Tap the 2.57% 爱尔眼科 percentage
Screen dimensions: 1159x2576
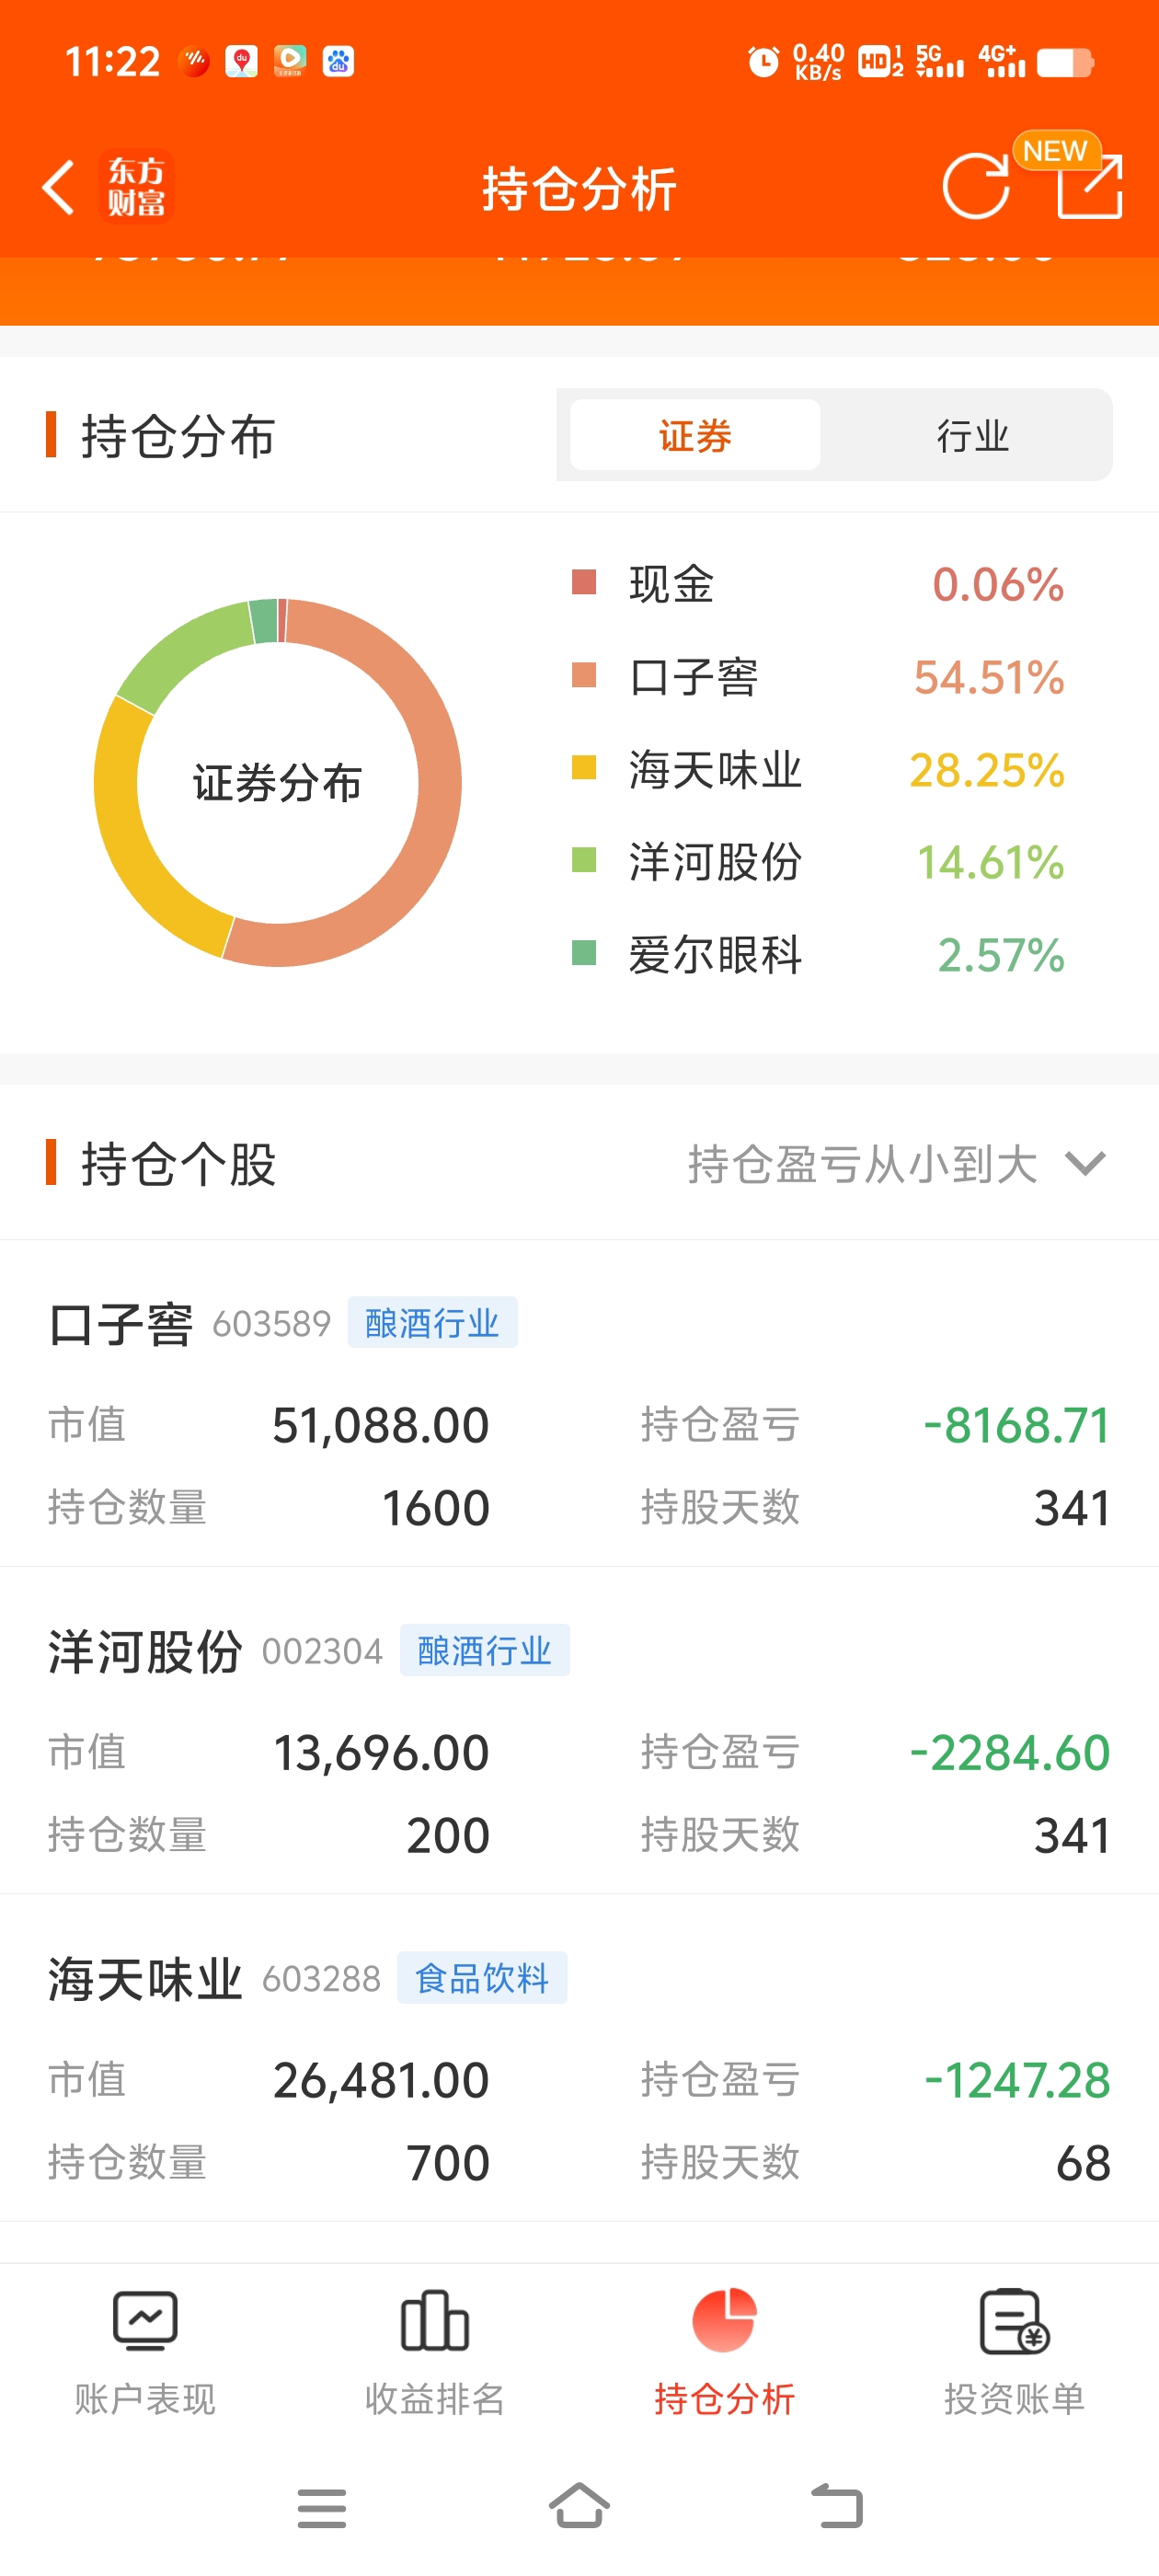(1000, 955)
